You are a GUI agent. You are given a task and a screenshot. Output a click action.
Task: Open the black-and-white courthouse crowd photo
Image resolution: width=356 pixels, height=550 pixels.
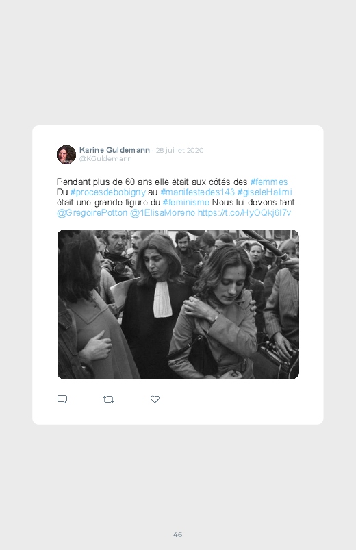point(178,305)
